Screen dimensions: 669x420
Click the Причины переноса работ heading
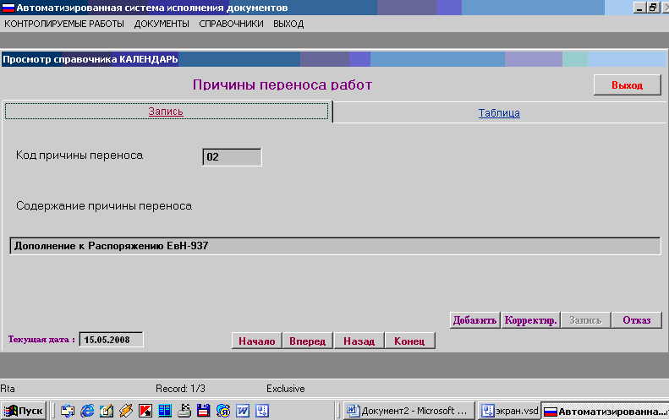pyautogui.click(x=282, y=85)
